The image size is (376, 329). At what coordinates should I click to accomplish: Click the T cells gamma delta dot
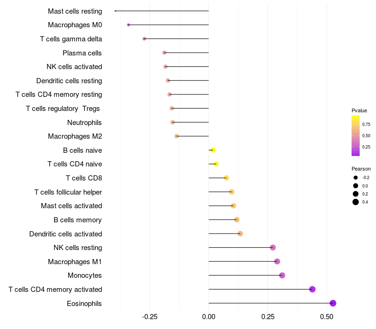point(144,39)
